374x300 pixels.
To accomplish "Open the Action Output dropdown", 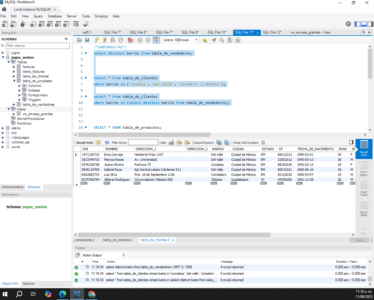I will (x=123, y=255).
